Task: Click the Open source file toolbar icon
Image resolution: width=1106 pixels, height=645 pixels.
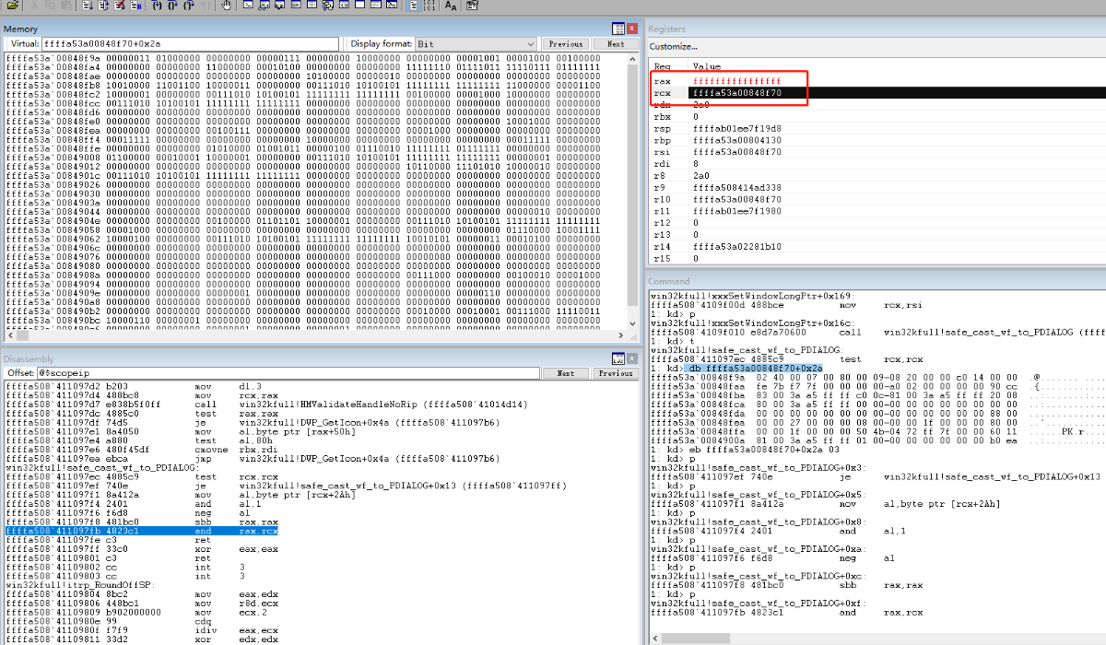Action: pos(13,6)
